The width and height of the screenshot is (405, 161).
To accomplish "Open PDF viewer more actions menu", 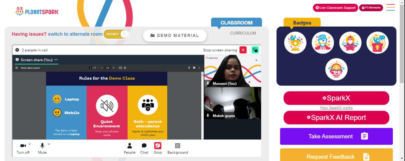I will point(199,68).
